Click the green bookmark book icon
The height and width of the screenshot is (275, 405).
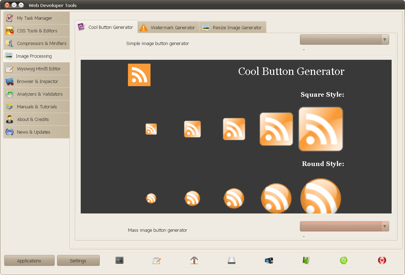point(306,260)
